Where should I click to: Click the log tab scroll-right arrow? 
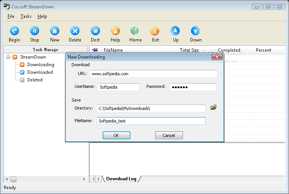point(98,179)
